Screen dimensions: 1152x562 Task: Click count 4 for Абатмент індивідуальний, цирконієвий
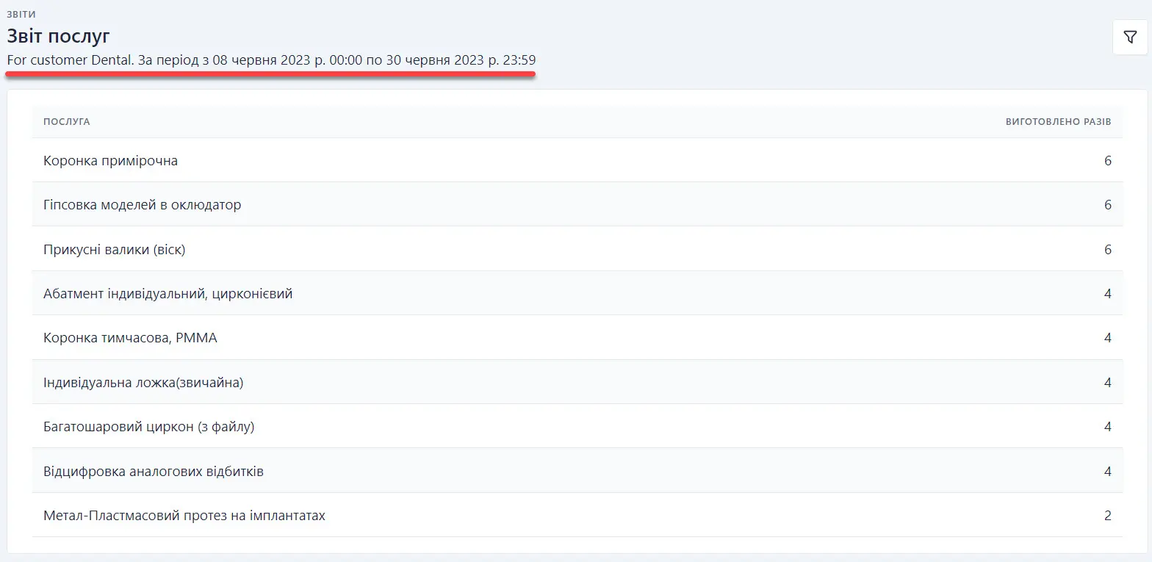1108,294
